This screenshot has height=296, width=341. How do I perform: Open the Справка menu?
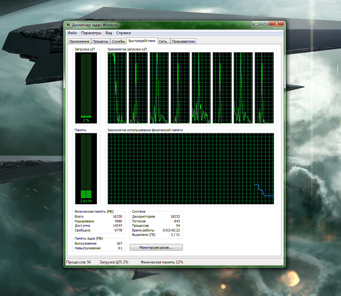[123, 33]
